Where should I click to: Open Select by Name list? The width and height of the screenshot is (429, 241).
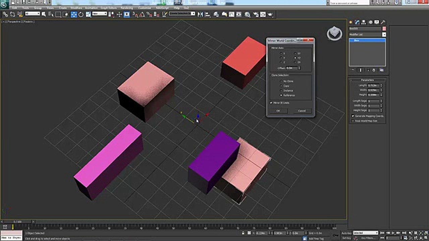pos(51,14)
